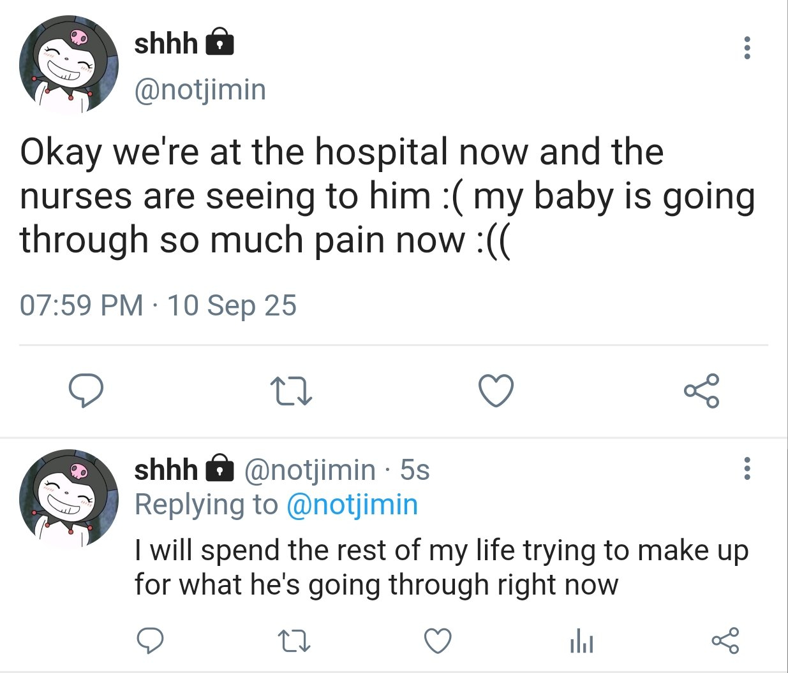The image size is (788, 673).
Task: View analytics for the reply tweet
Action: pos(581,640)
